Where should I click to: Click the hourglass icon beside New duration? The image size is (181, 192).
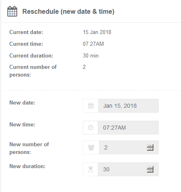click(90, 169)
